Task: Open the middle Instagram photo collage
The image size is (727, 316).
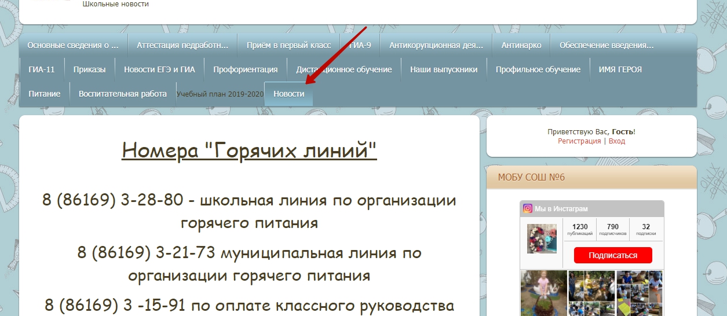Action: tap(591, 293)
